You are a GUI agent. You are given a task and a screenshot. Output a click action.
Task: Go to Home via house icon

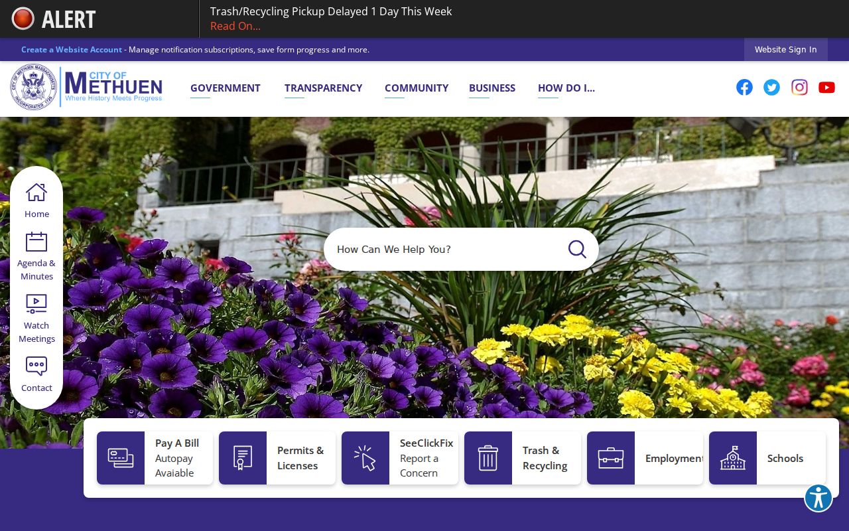point(36,192)
